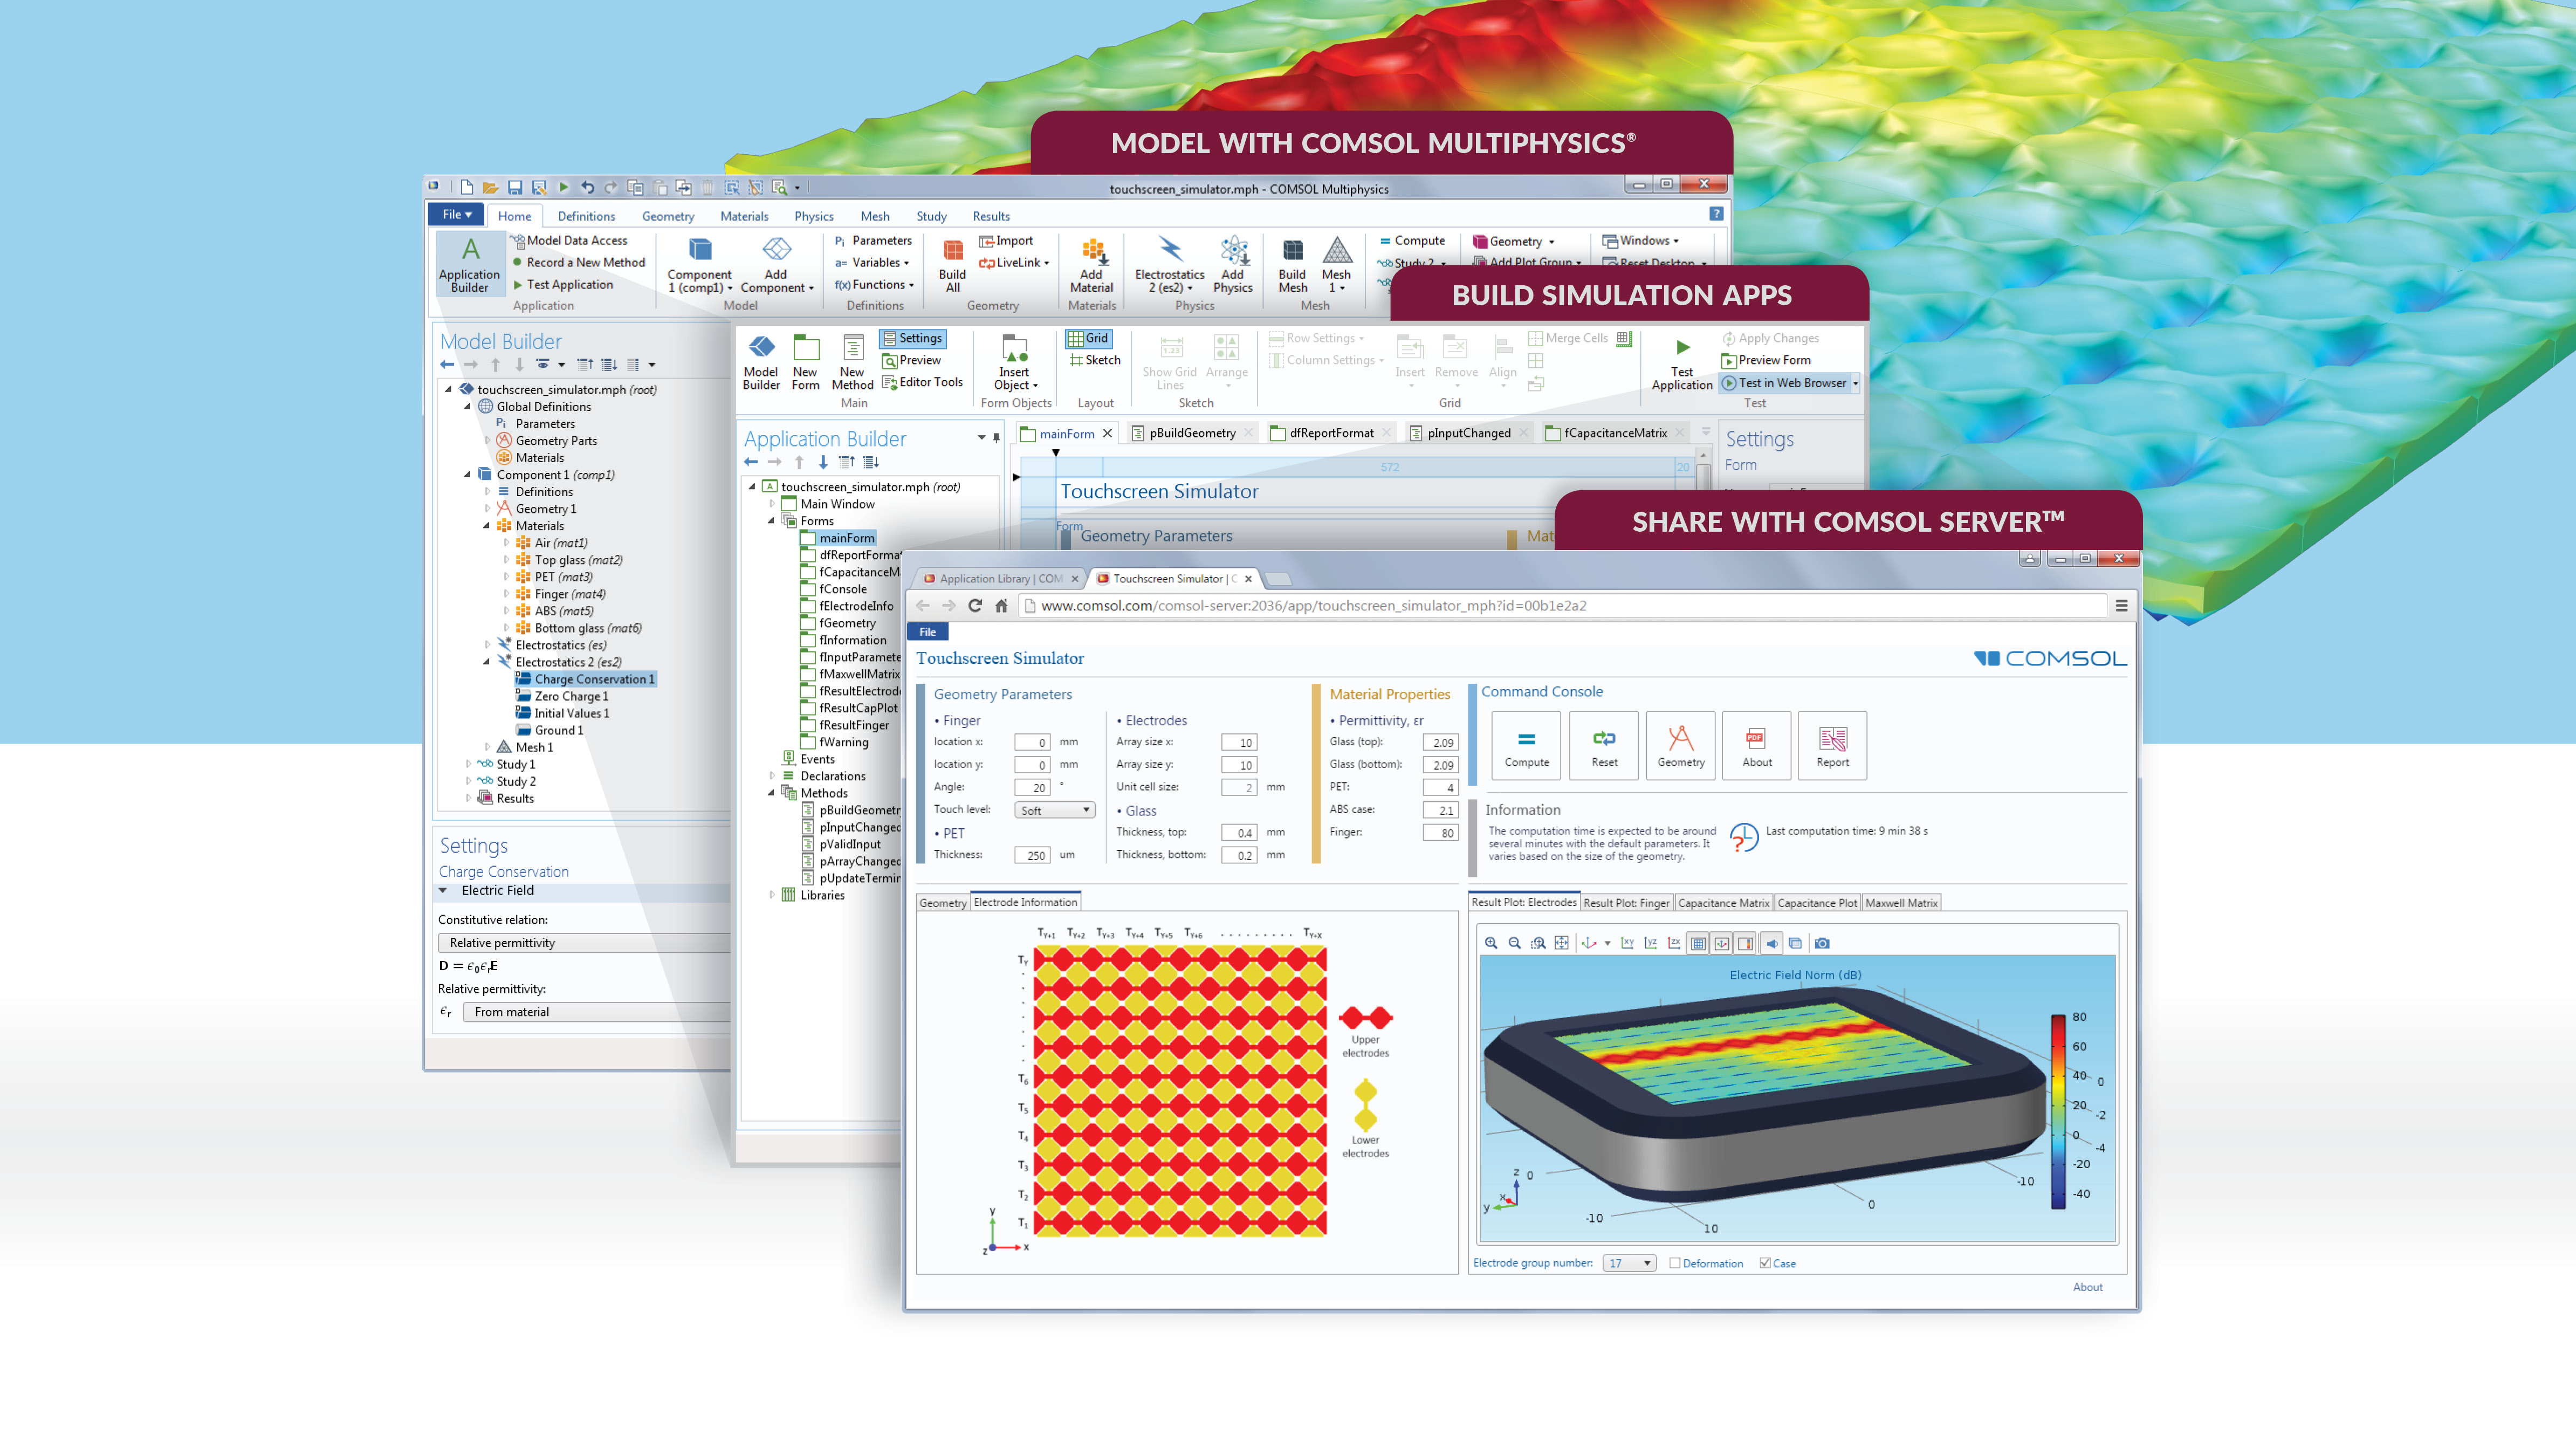Expand Libraries node in Application Builder tree
Image resolution: width=2576 pixels, height=1456 pixels.
772,895
